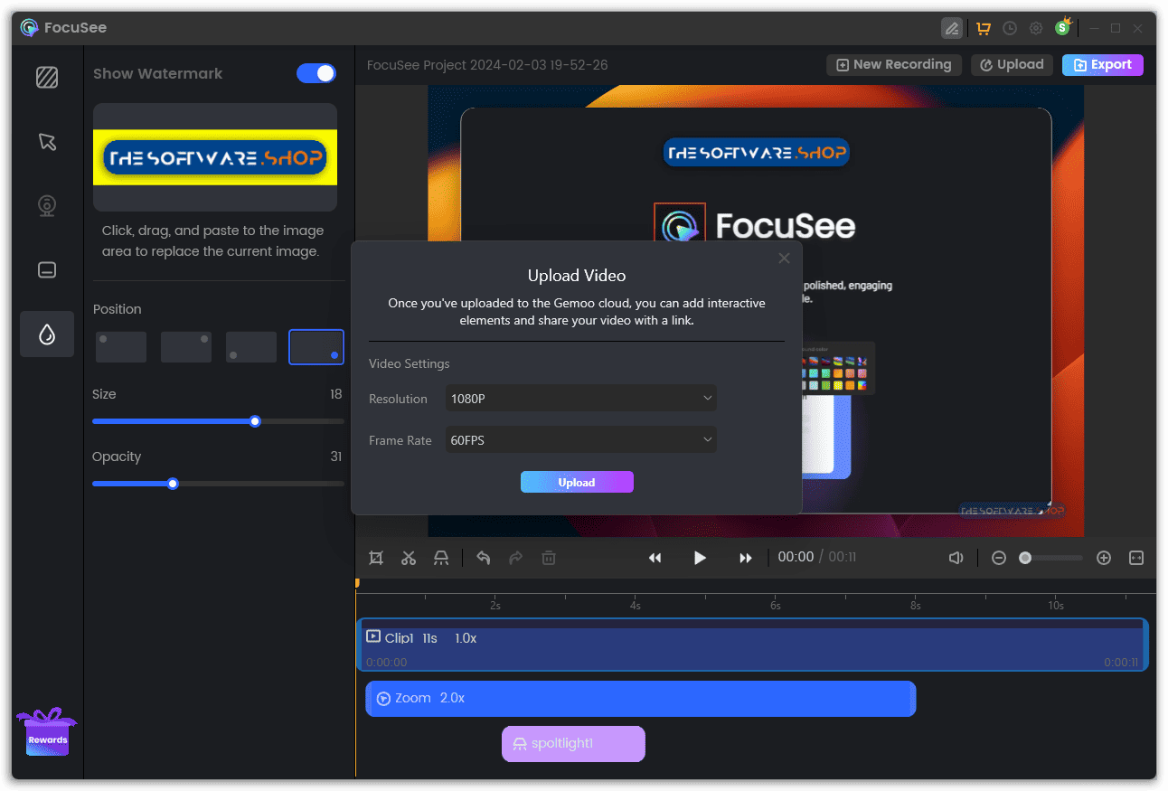The image size is (1168, 791).
Task: Click the edit pencil icon in title bar
Action: tap(952, 28)
